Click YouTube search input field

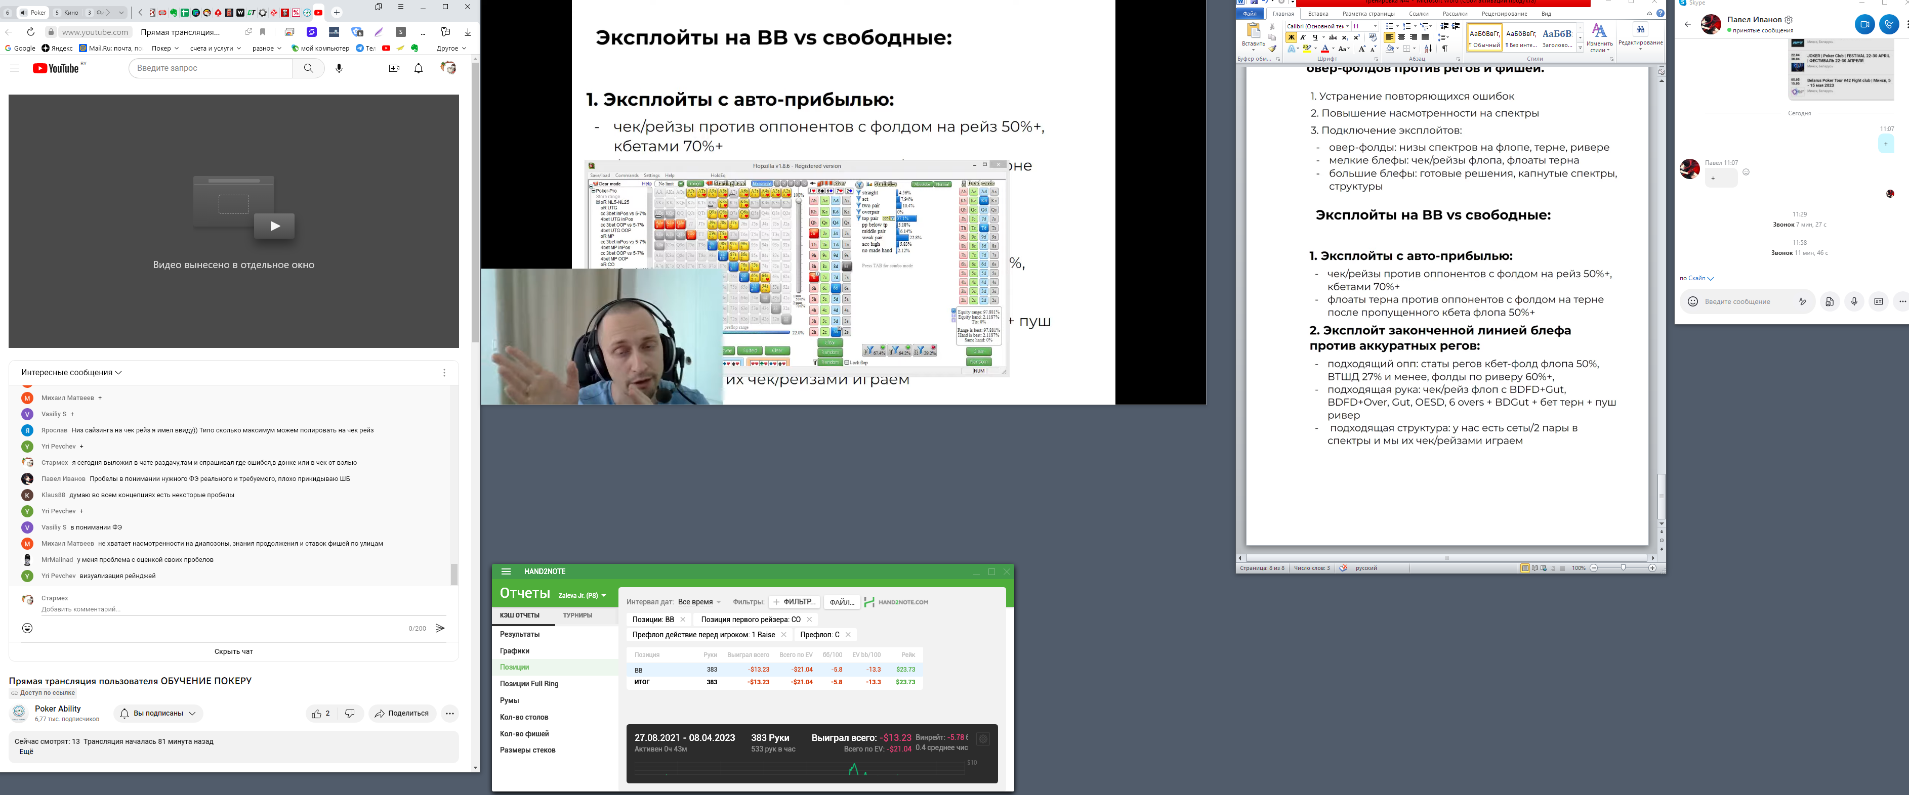point(211,68)
